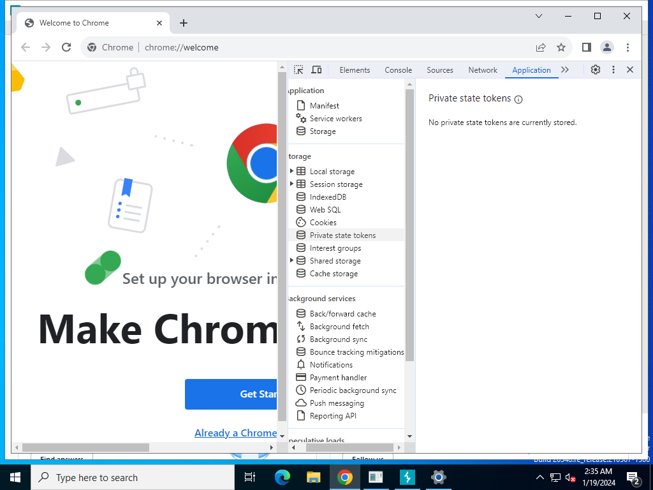
Task: Click the Already a Chrome user link
Action: (236, 433)
